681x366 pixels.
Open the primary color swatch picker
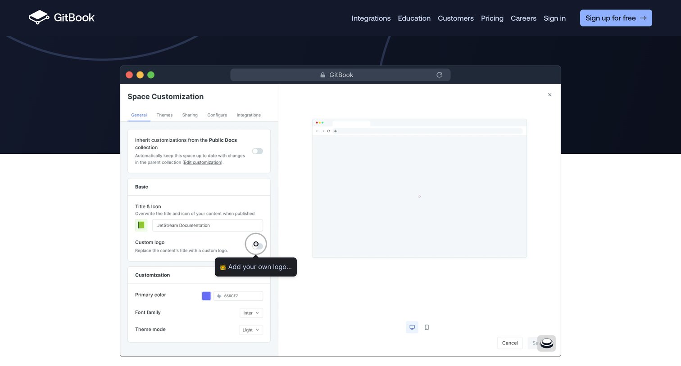coord(206,296)
